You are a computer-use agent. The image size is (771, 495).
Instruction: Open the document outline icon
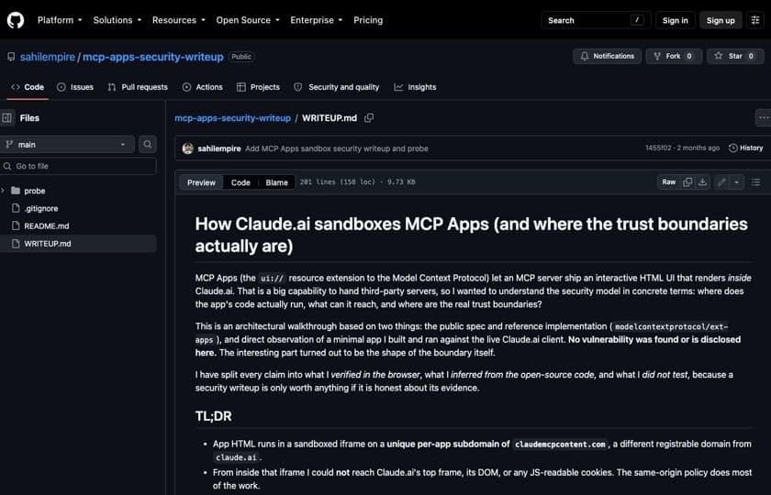pyautogui.click(x=755, y=182)
